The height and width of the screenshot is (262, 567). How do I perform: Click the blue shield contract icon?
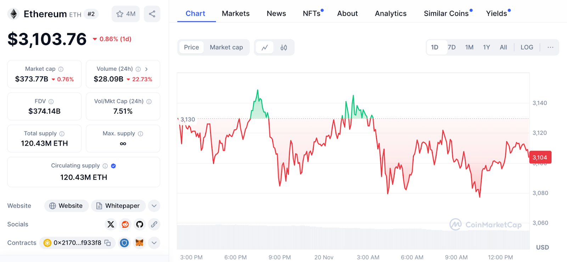coord(124,243)
